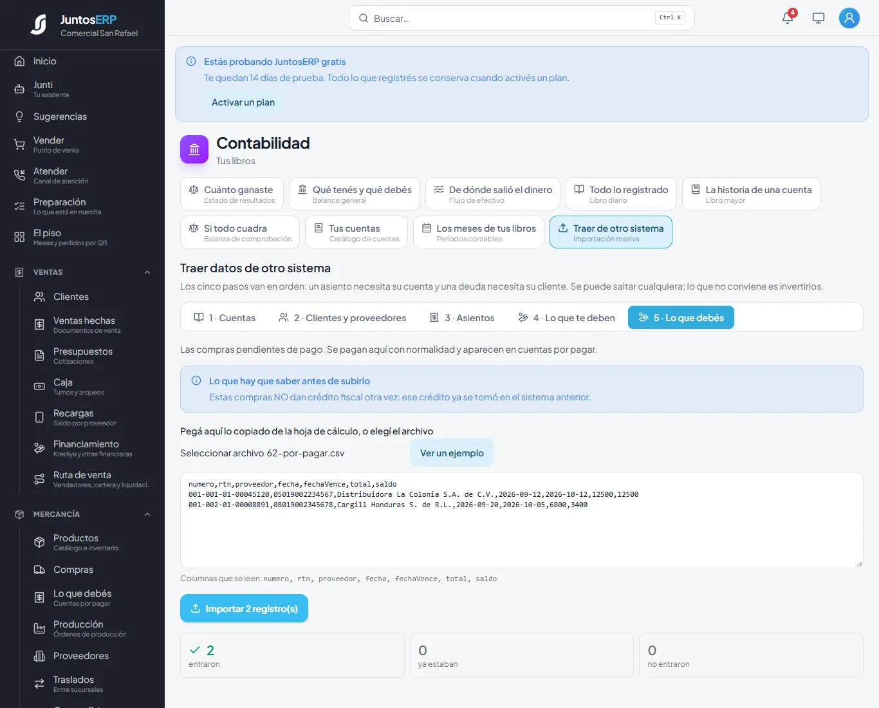Image resolution: width=879 pixels, height=708 pixels.
Task: Collapse the MERCANCÍA section chevron
Action: pyautogui.click(x=147, y=514)
